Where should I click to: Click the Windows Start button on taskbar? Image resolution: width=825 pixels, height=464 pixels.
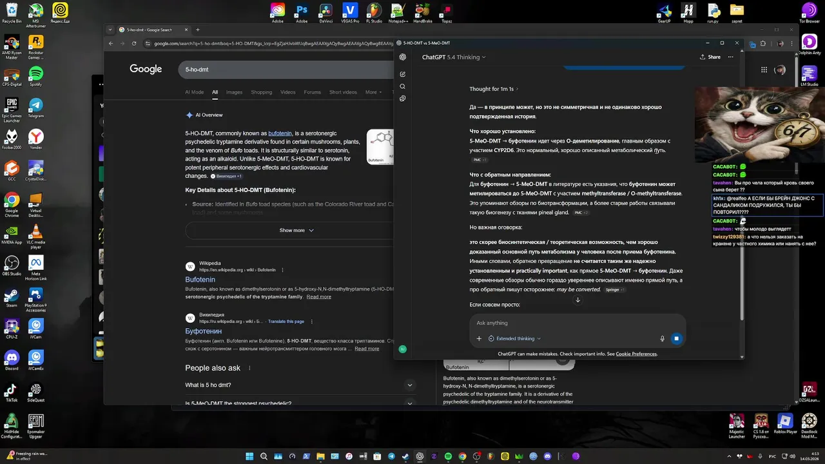(249, 456)
